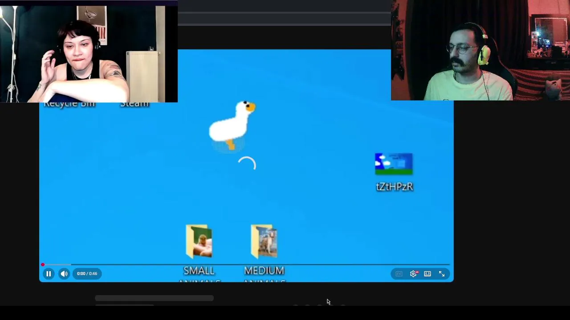This screenshot has height=320, width=570.
Task: Click the man's webcam feed with headphones
Action: pyautogui.click(x=480, y=50)
